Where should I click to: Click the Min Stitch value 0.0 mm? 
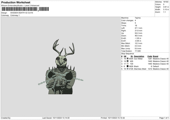point(138,46)
